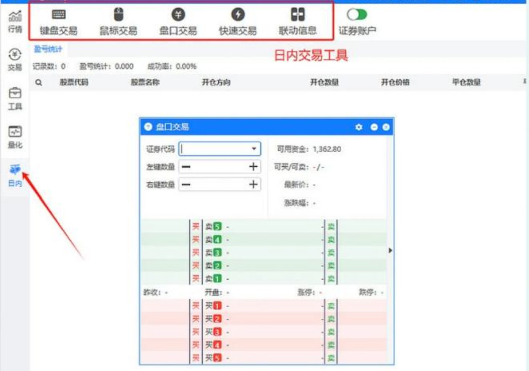
Task: Click the search magnifier in table header
Action: pyautogui.click(x=39, y=82)
